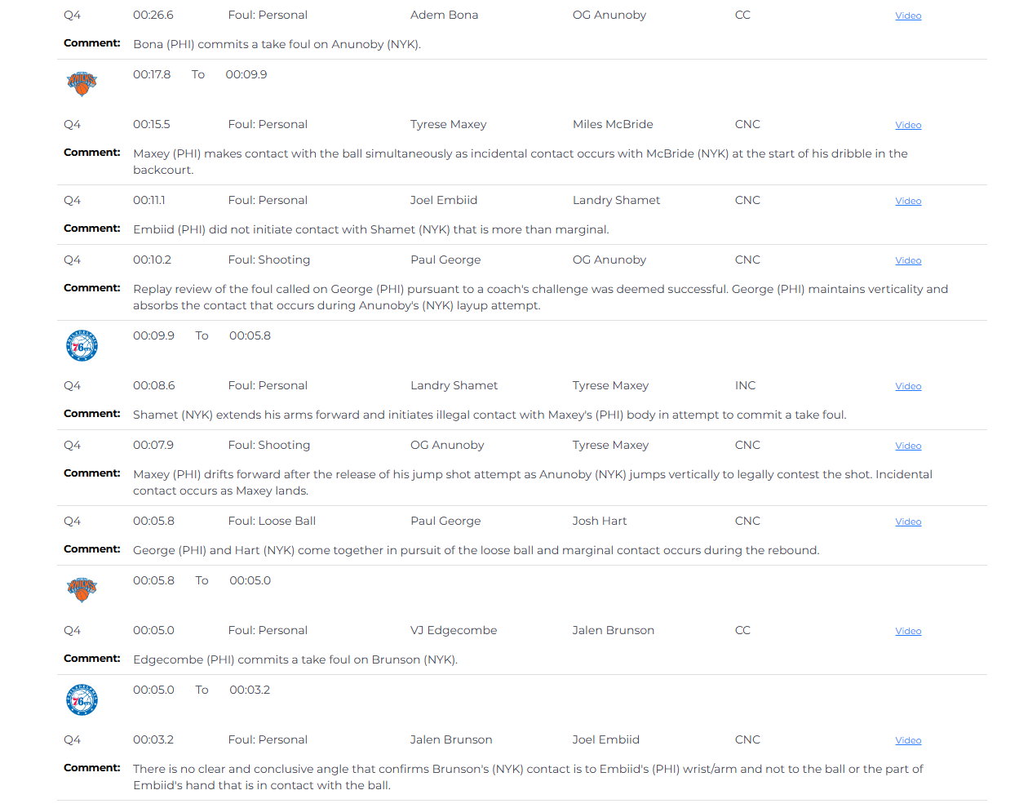This screenshot has height=808, width=1028.
Task: Click disadvantaged player name Miles McBride
Action: pyautogui.click(x=613, y=124)
